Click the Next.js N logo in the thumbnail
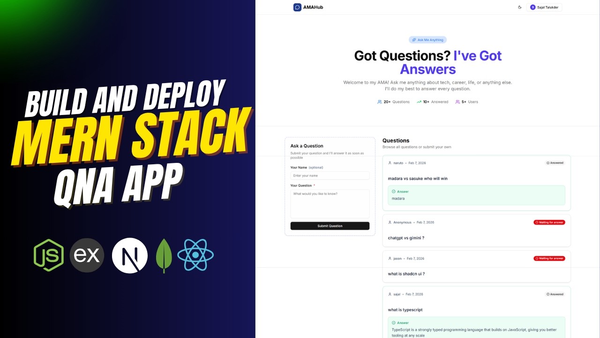Viewport: 600px width, 338px height. 130,255
